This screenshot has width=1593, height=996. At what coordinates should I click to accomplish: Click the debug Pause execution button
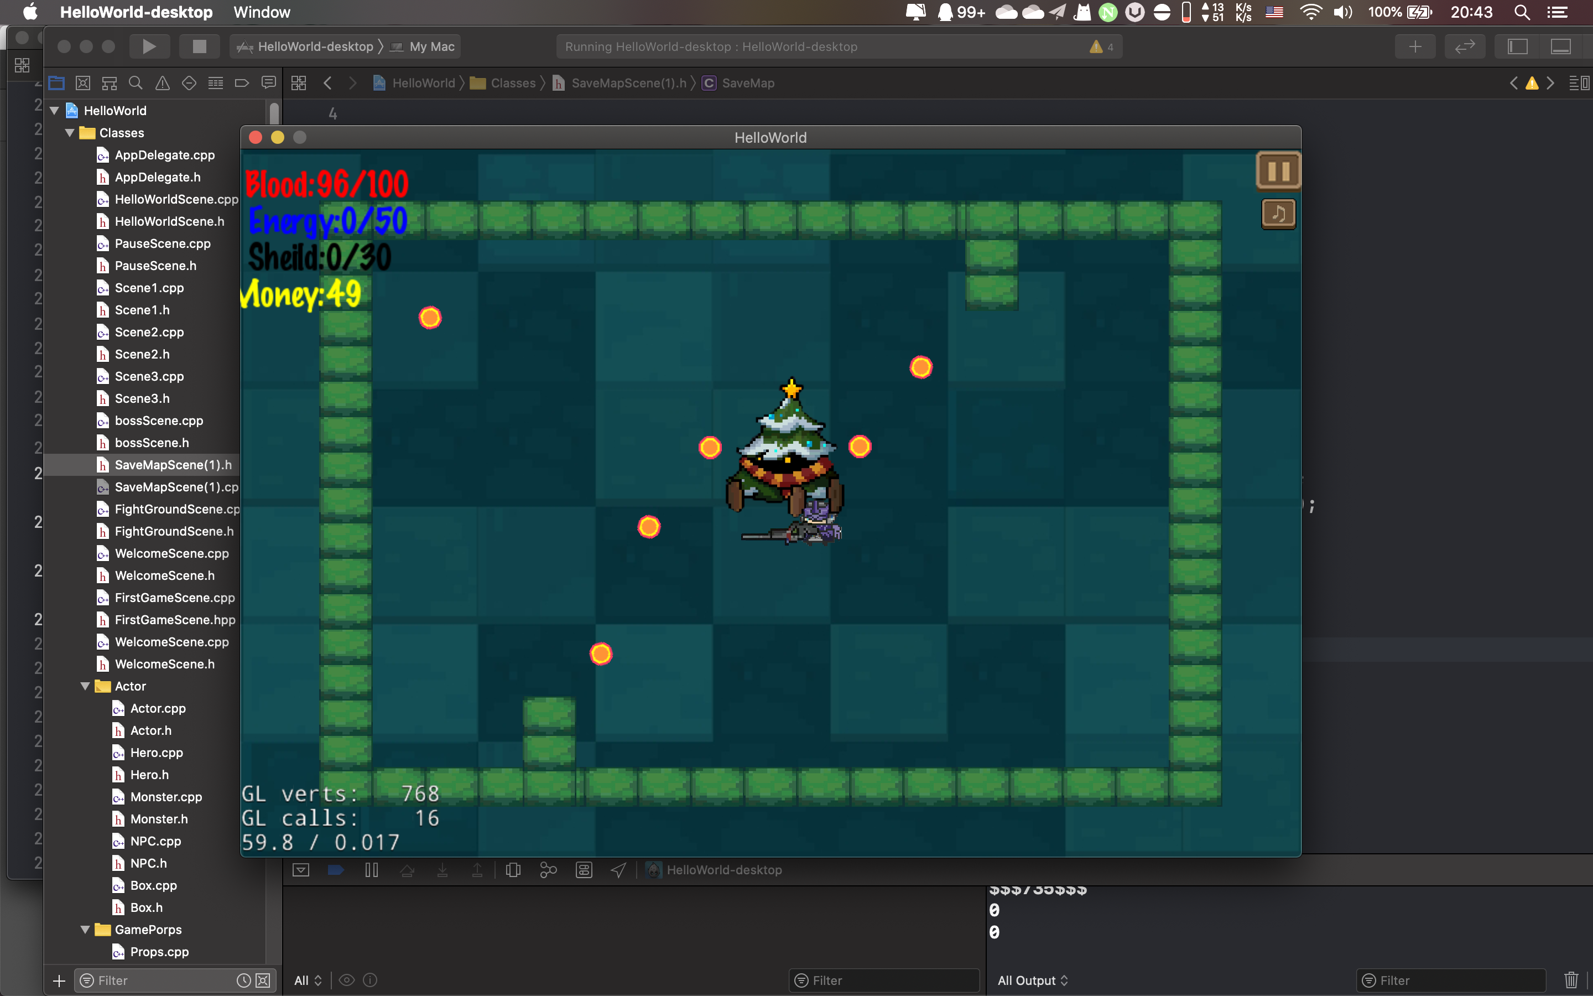coord(371,870)
